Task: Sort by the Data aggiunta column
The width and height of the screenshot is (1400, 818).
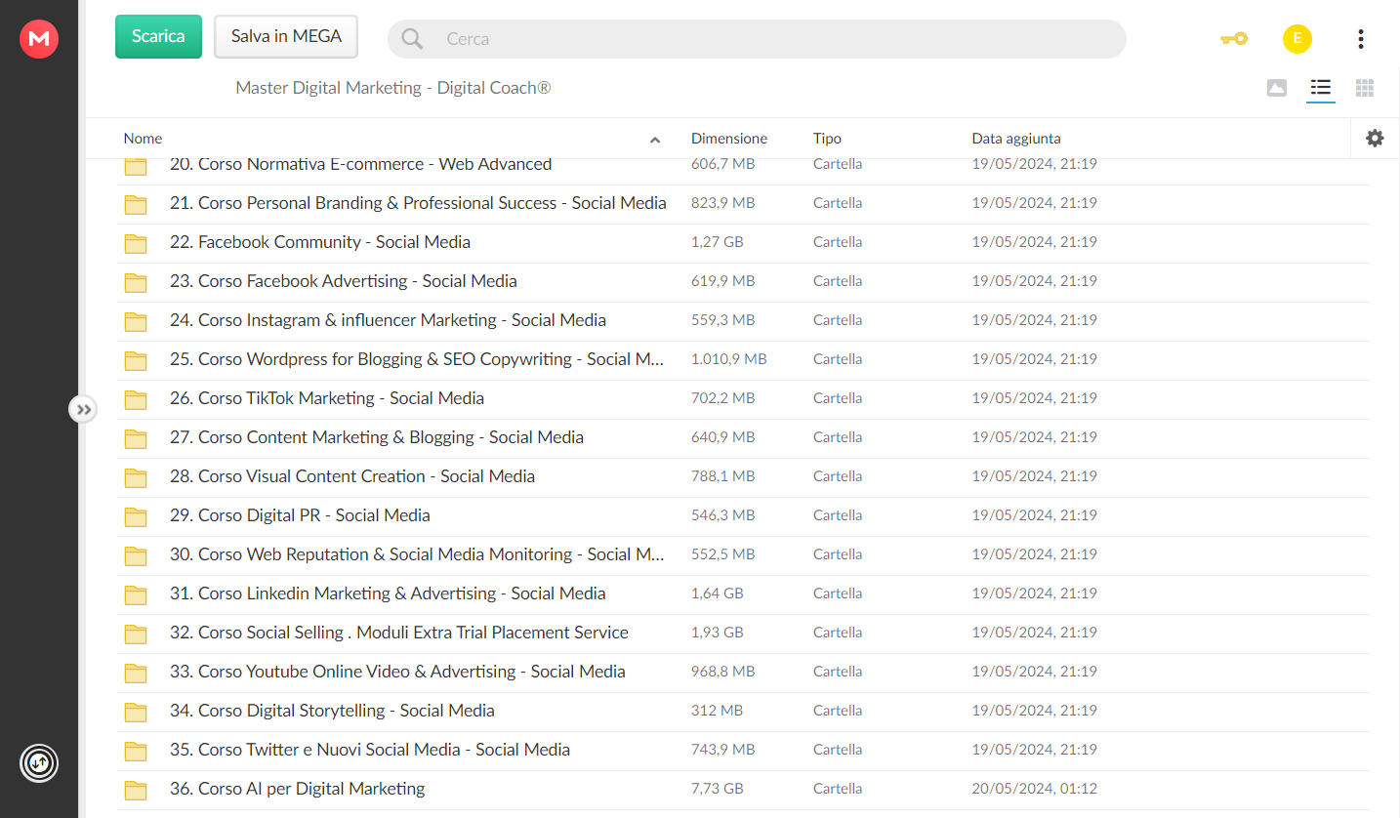Action: (1016, 139)
